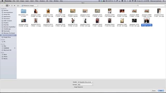Screen dimensions: 166x93
Task: Open the item arrangement dropdown
Action: coord(18,6)
